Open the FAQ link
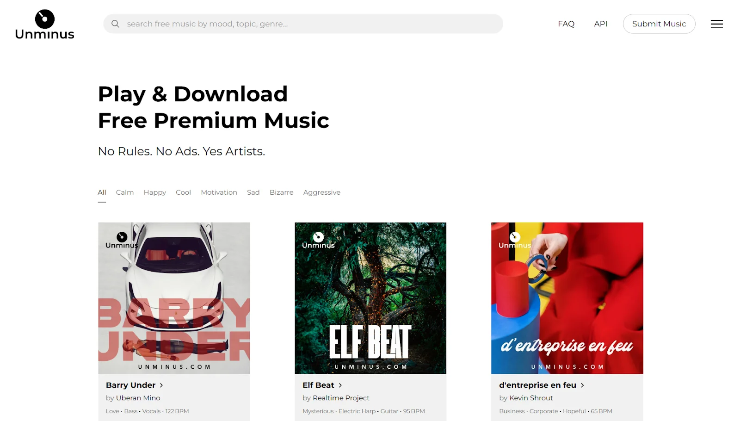Image resolution: width=740 pixels, height=421 pixels. (566, 24)
